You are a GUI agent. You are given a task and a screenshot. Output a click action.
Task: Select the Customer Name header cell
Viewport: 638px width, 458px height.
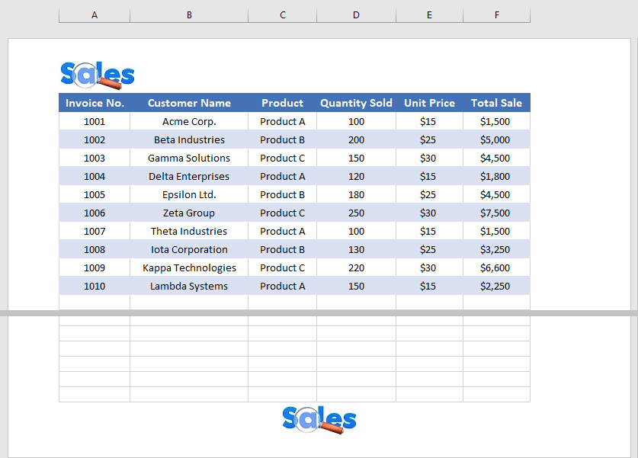pos(188,102)
